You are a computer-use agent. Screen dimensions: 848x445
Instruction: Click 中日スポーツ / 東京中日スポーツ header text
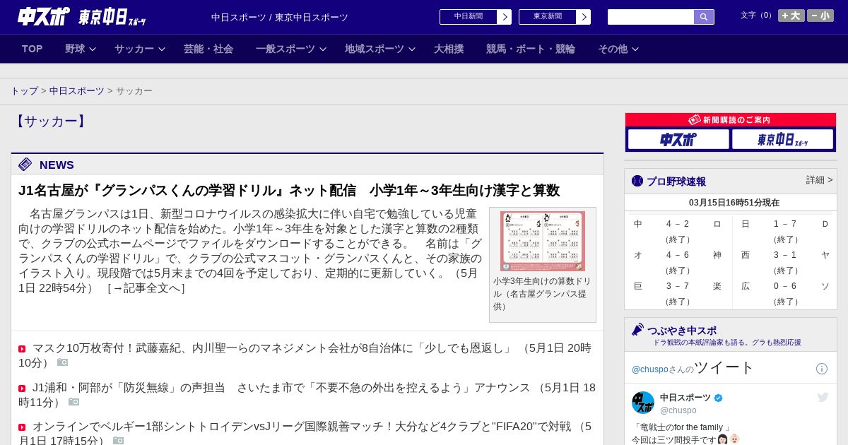(x=280, y=18)
